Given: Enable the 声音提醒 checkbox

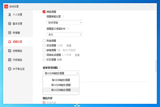Looking at the screenshot, I should pos(44,41).
